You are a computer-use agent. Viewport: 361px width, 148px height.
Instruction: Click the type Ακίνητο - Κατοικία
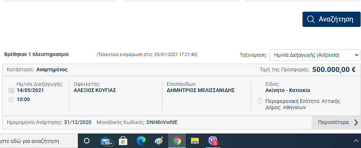pyautogui.click(x=288, y=90)
